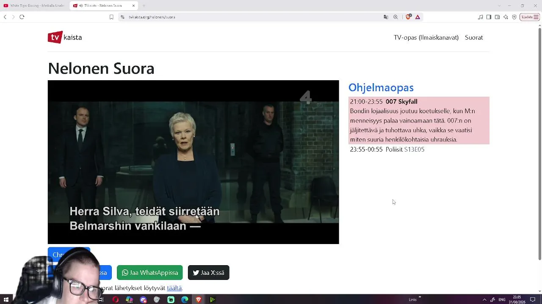This screenshot has width=542, height=304.
Task: Reload the current page
Action: point(22,17)
